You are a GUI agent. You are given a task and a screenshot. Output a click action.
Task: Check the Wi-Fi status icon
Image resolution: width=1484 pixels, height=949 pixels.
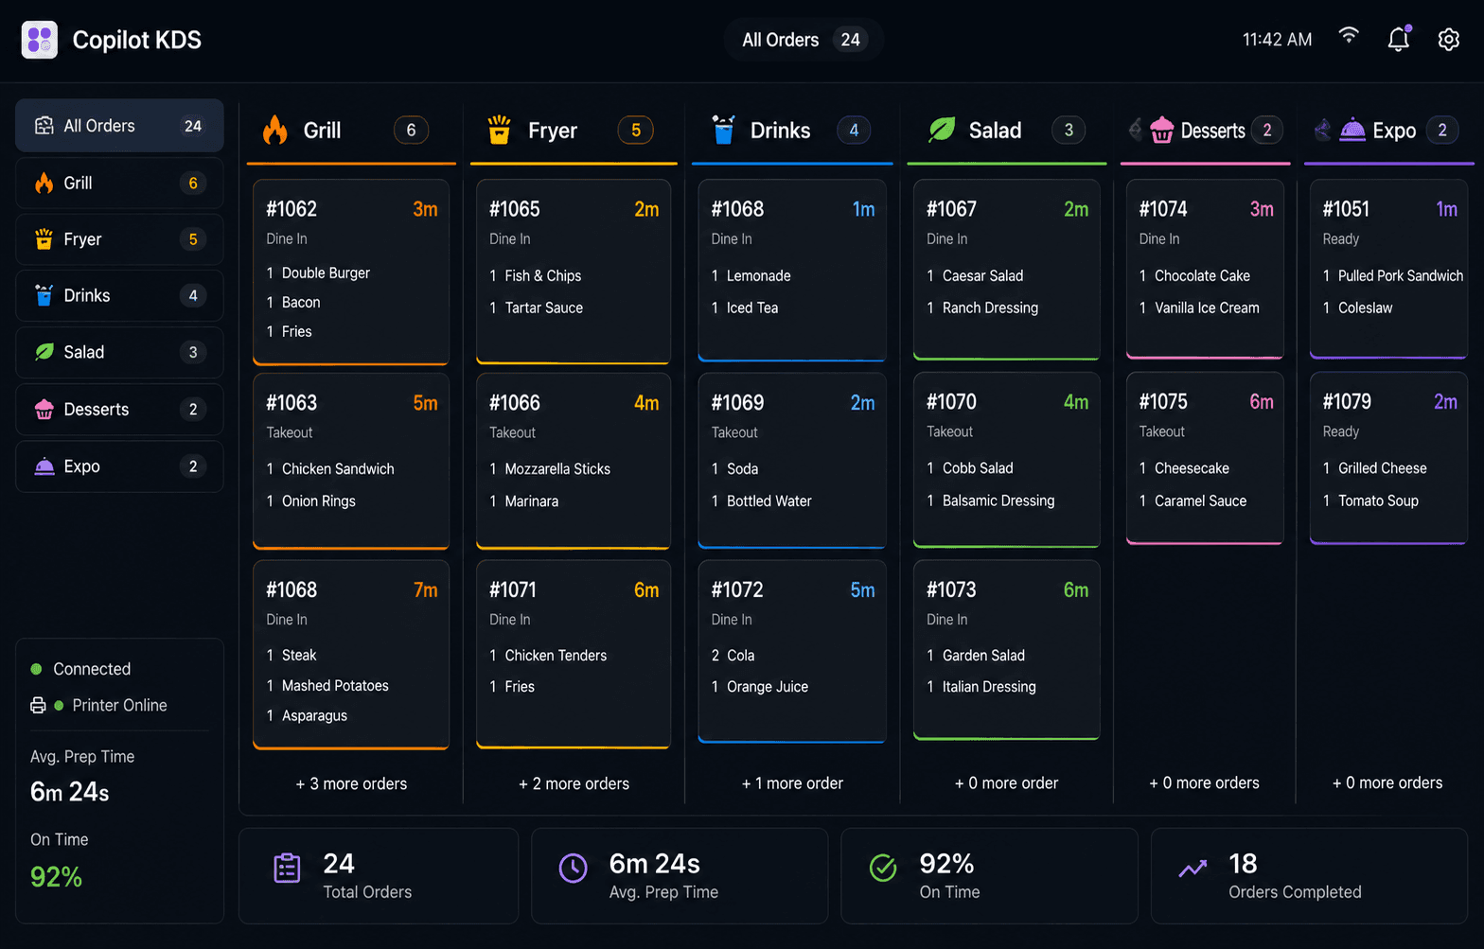click(x=1349, y=36)
